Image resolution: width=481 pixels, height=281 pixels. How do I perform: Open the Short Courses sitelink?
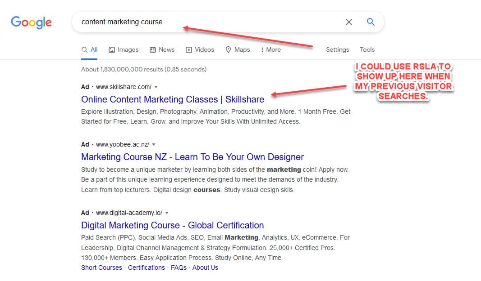[x=101, y=268]
